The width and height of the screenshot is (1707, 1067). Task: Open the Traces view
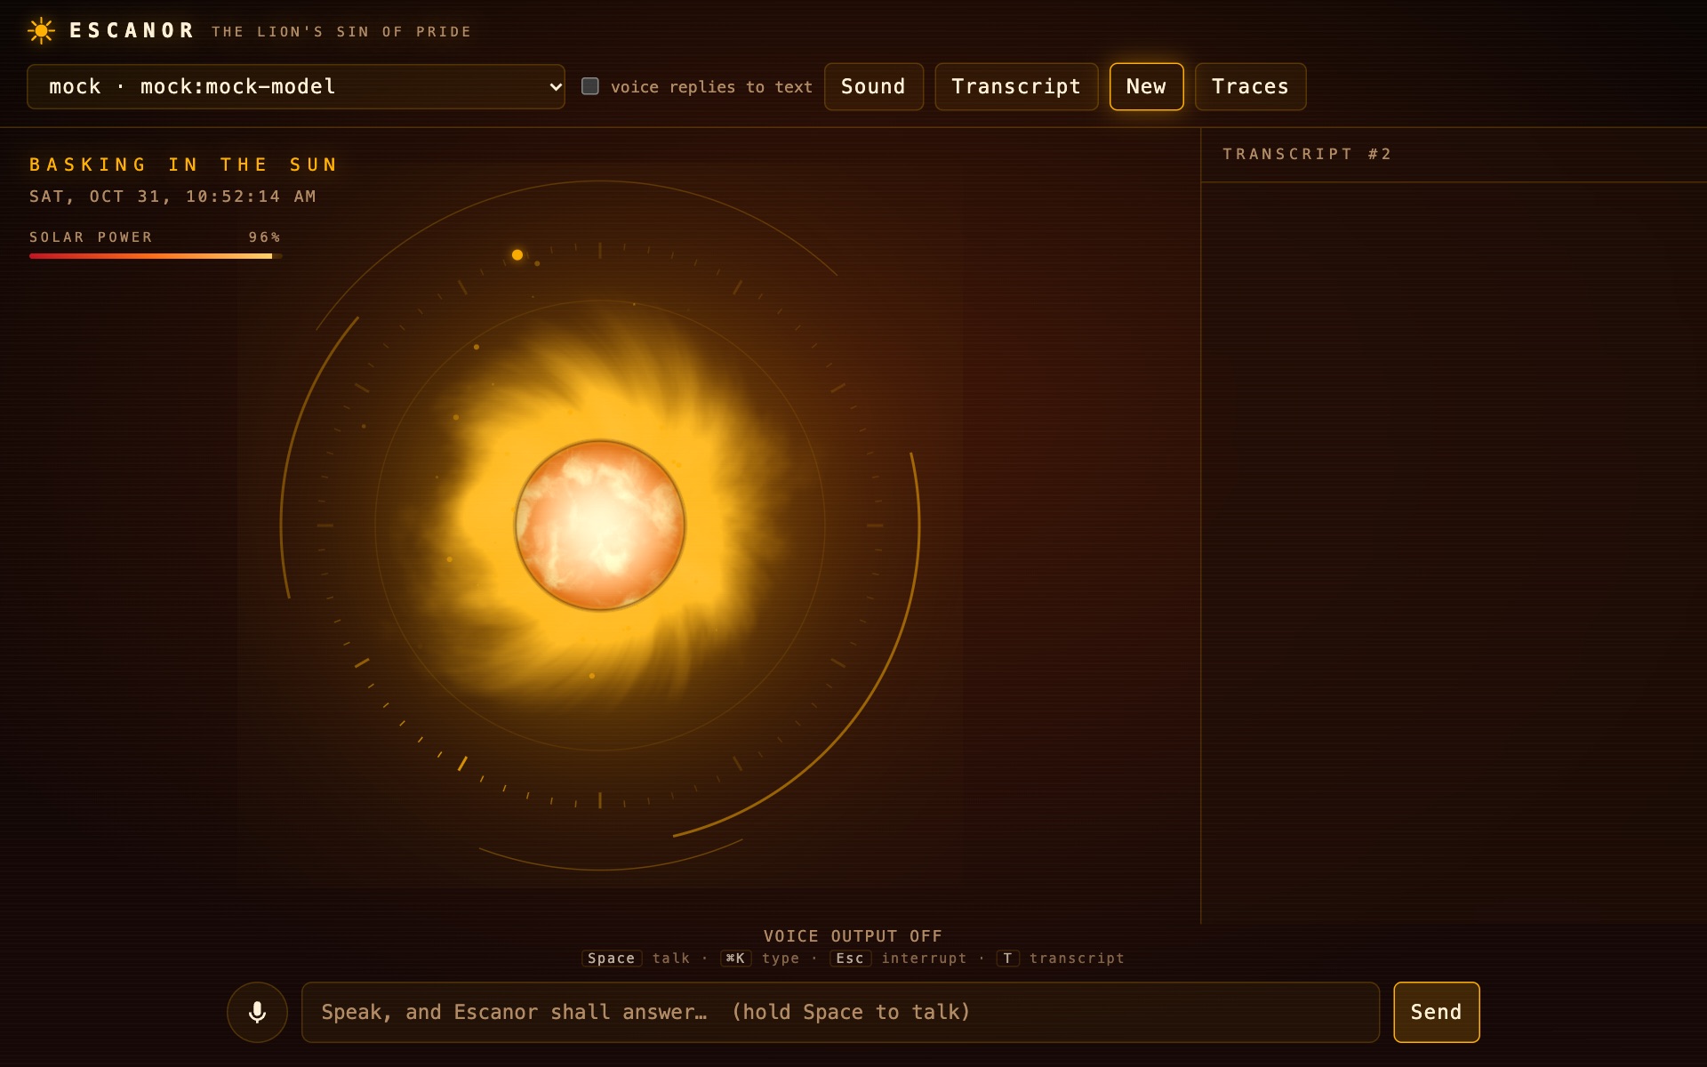point(1250,86)
